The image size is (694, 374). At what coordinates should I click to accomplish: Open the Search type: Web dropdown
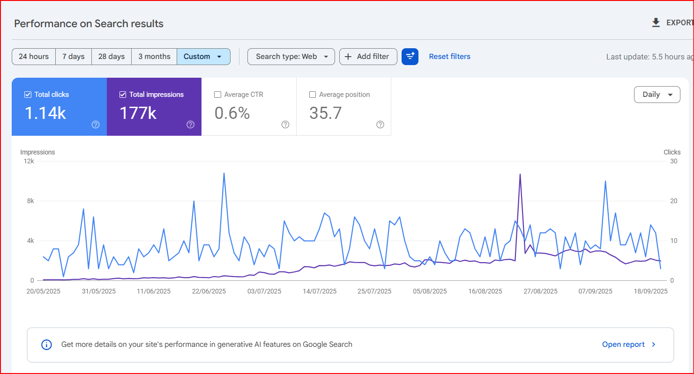tap(291, 57)
